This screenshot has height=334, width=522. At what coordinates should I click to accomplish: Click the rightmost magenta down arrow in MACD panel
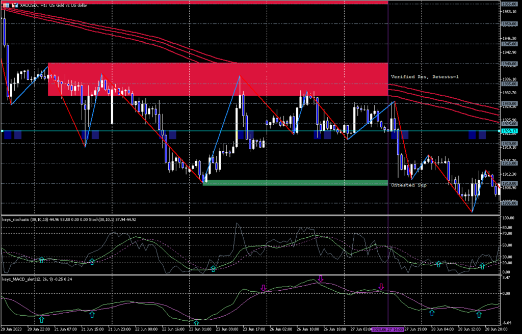pos(381,287)
